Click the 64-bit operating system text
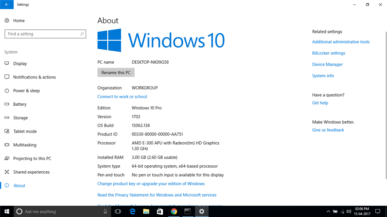 [175, 166]
